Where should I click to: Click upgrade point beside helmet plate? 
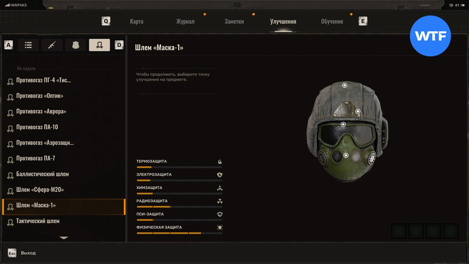click(358, 111)
